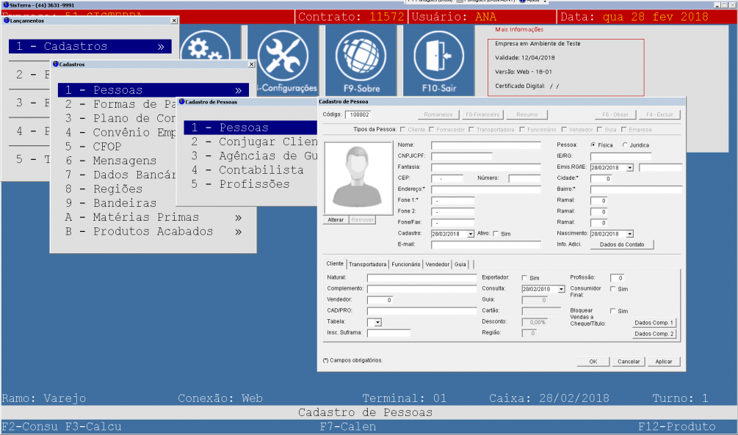Toggle the Ativo Sim checkbox
The image size is (738, 435).
coord(496,234)
